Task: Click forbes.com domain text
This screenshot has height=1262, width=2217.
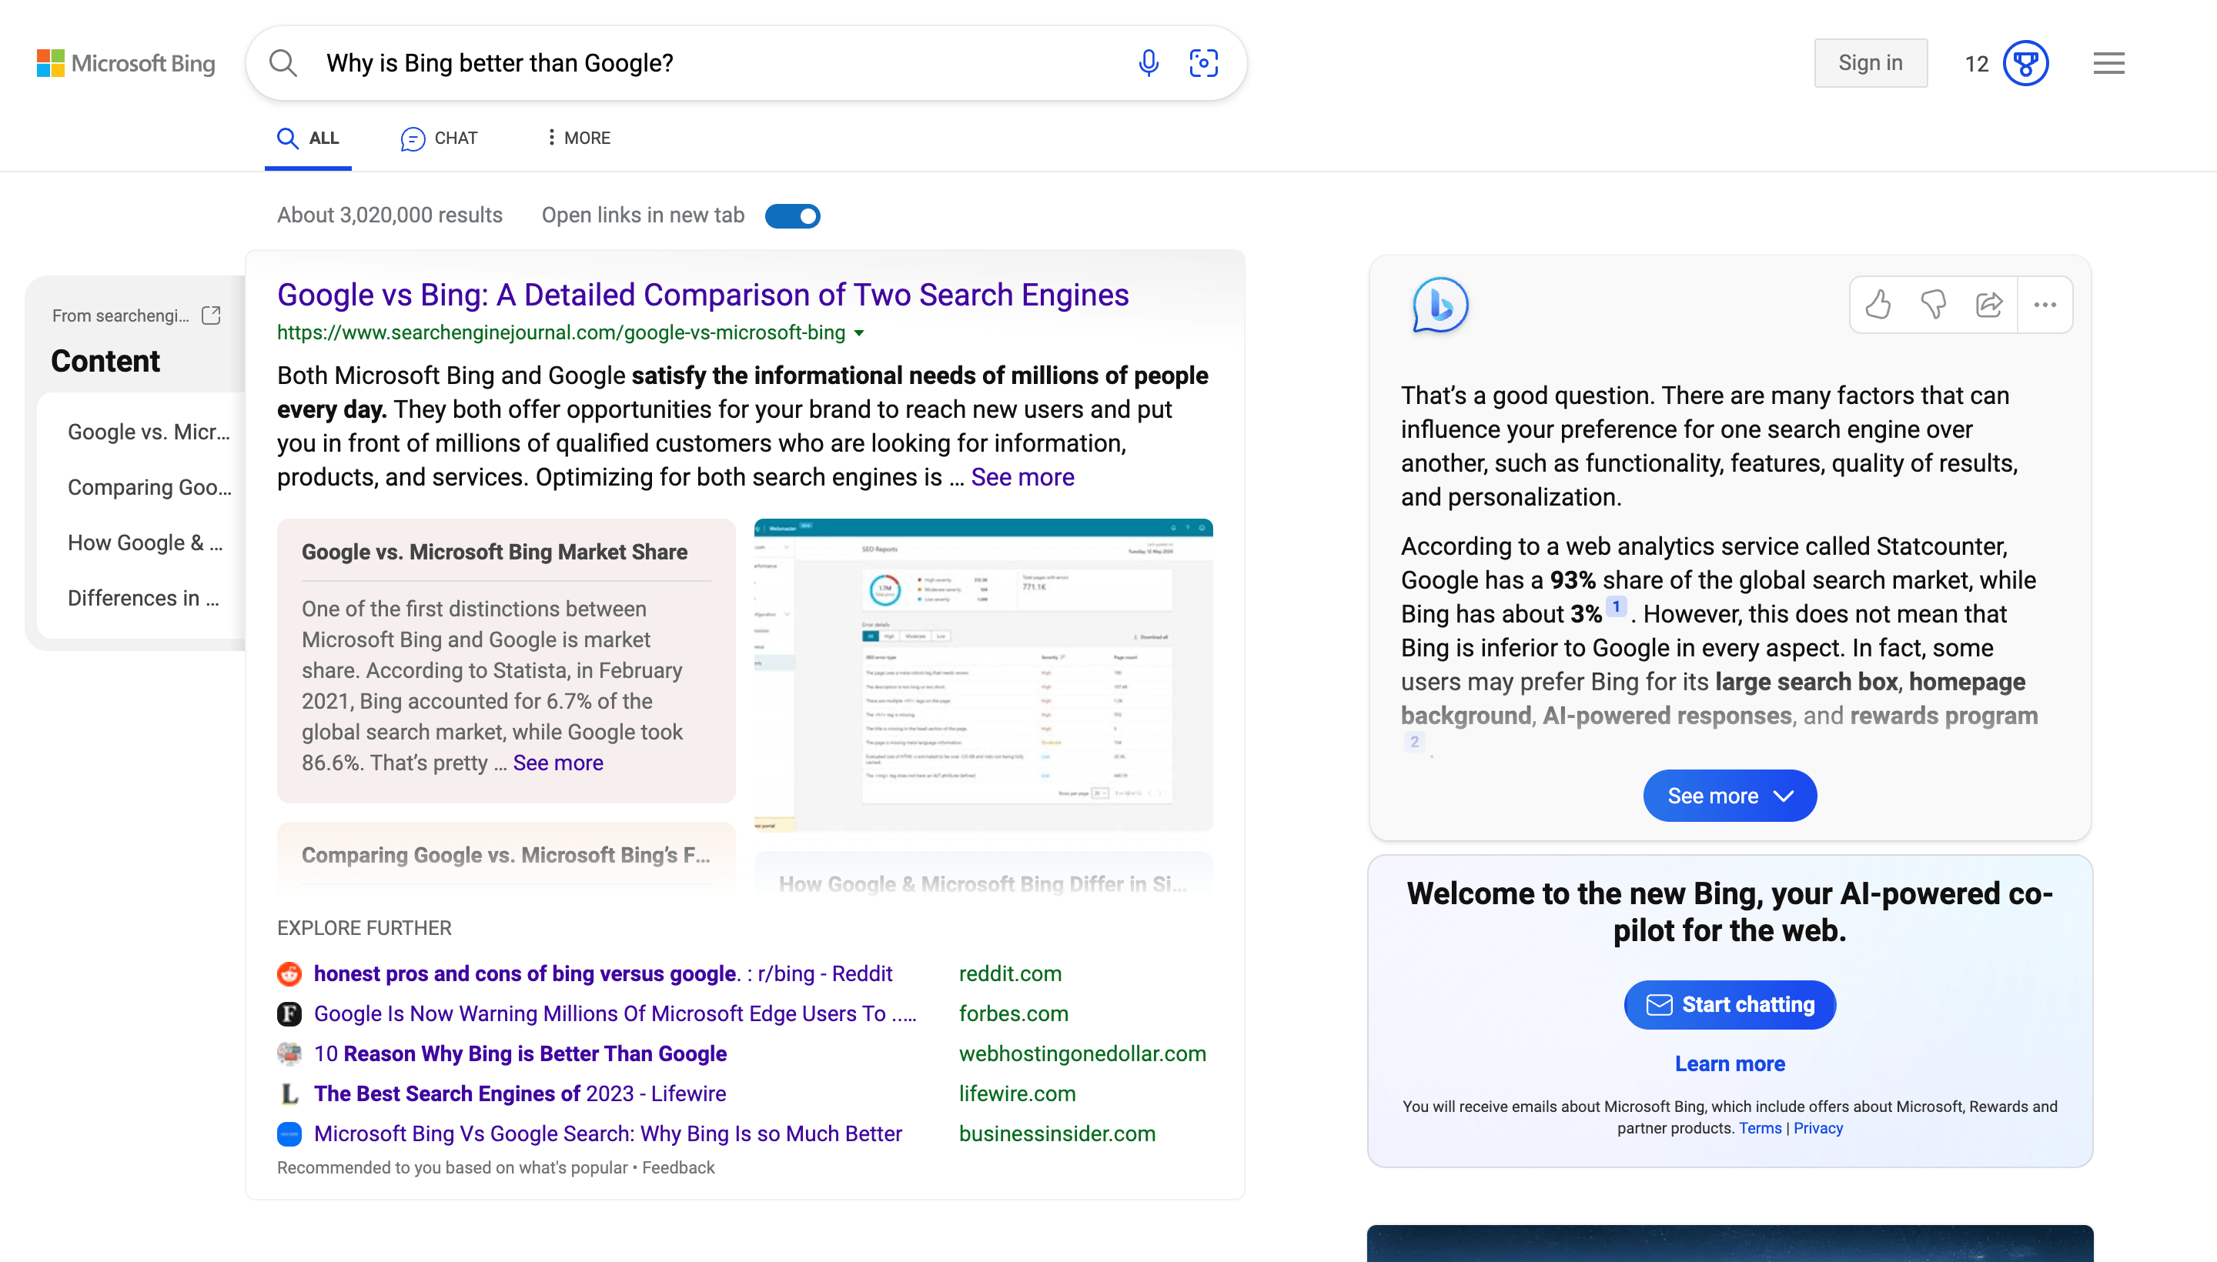Action: pos(1014,1014)
